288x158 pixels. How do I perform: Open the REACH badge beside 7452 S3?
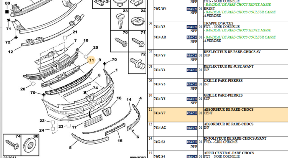[192, 142]
